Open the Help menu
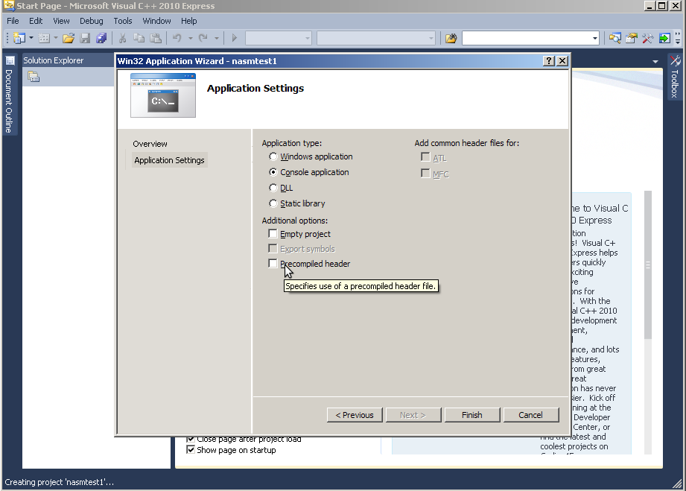This screenshot has height=491, width=686. click(188, 21)
